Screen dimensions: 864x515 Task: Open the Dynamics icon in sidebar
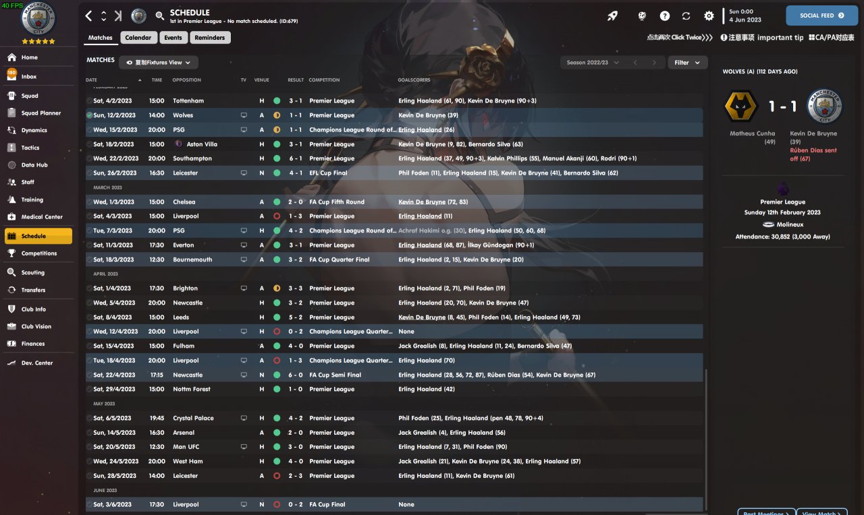coord(11,130)
